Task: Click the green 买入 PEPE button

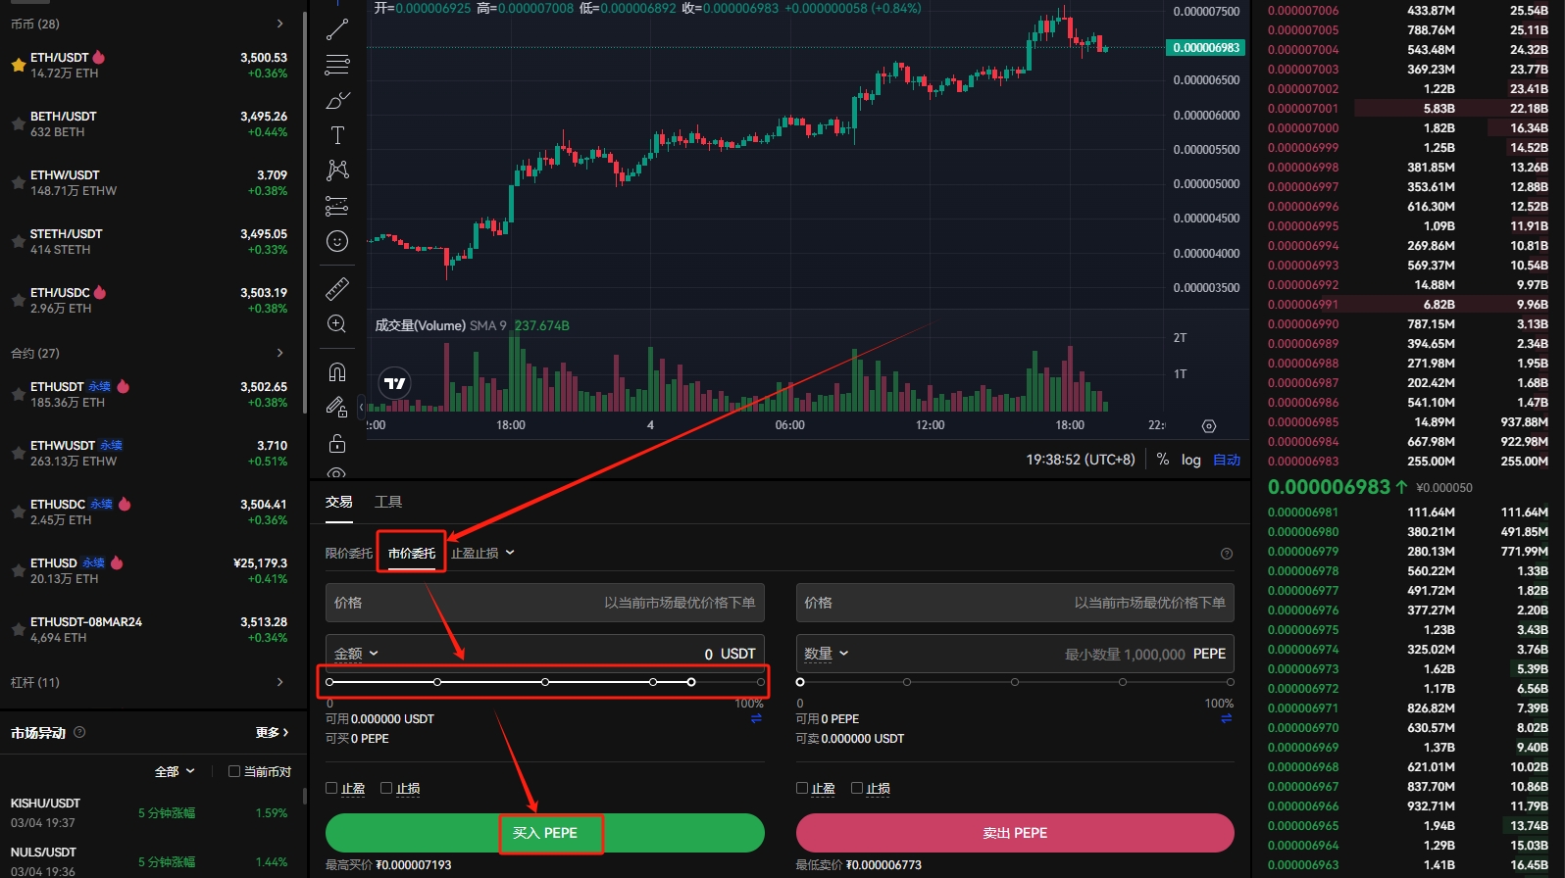Action: pyautogui.click(x=545, y=833)
